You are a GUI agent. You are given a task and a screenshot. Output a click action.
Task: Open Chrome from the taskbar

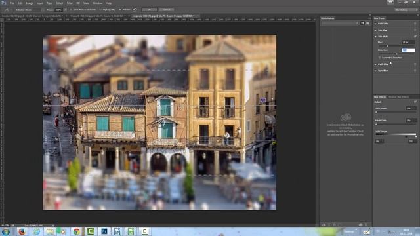click(77, 231)
